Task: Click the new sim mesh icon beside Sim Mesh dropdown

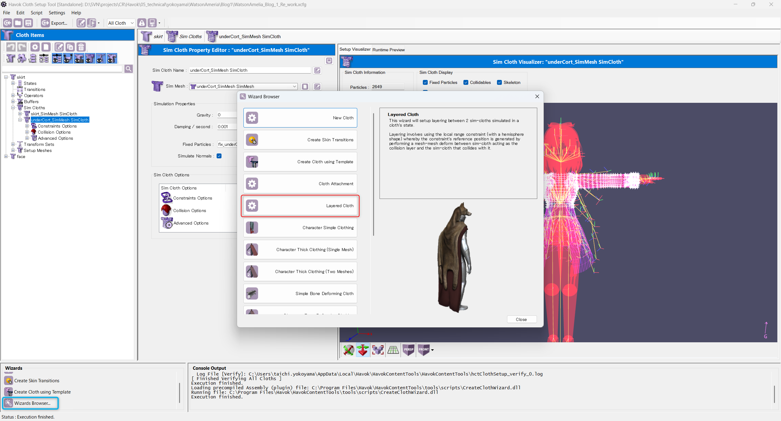Action: pos(305,87)
